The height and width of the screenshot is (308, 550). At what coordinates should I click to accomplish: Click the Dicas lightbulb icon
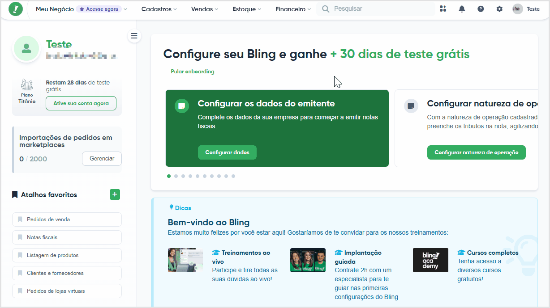171,207
